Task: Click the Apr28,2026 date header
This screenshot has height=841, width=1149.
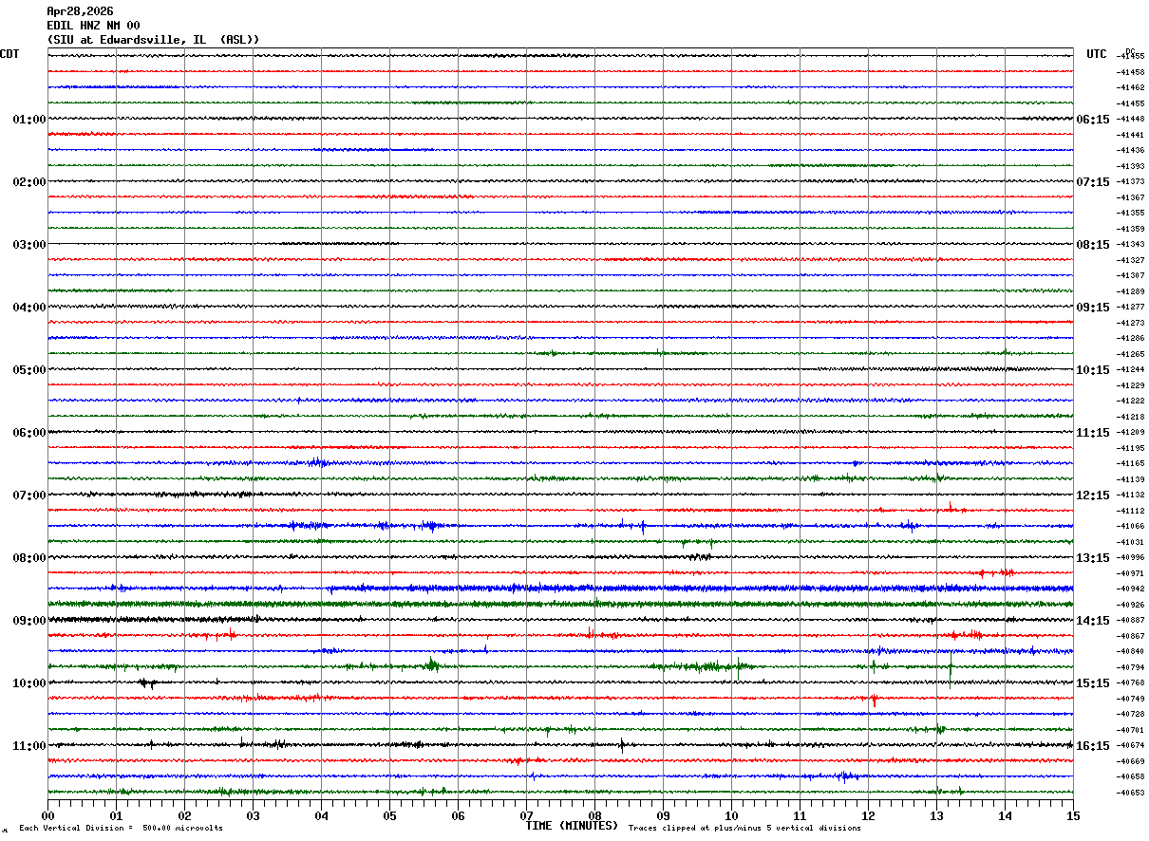Action: [x=80, y=11]
